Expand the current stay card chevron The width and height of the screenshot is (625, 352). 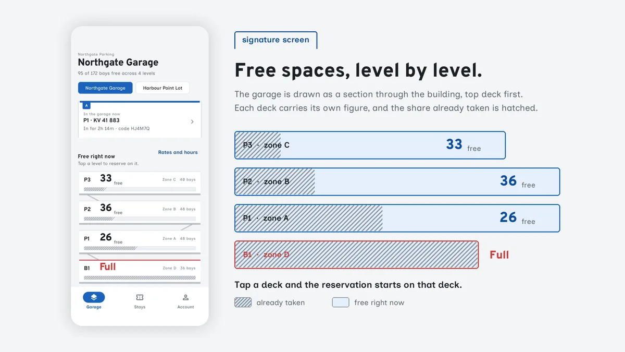click(x=192, y=122)
